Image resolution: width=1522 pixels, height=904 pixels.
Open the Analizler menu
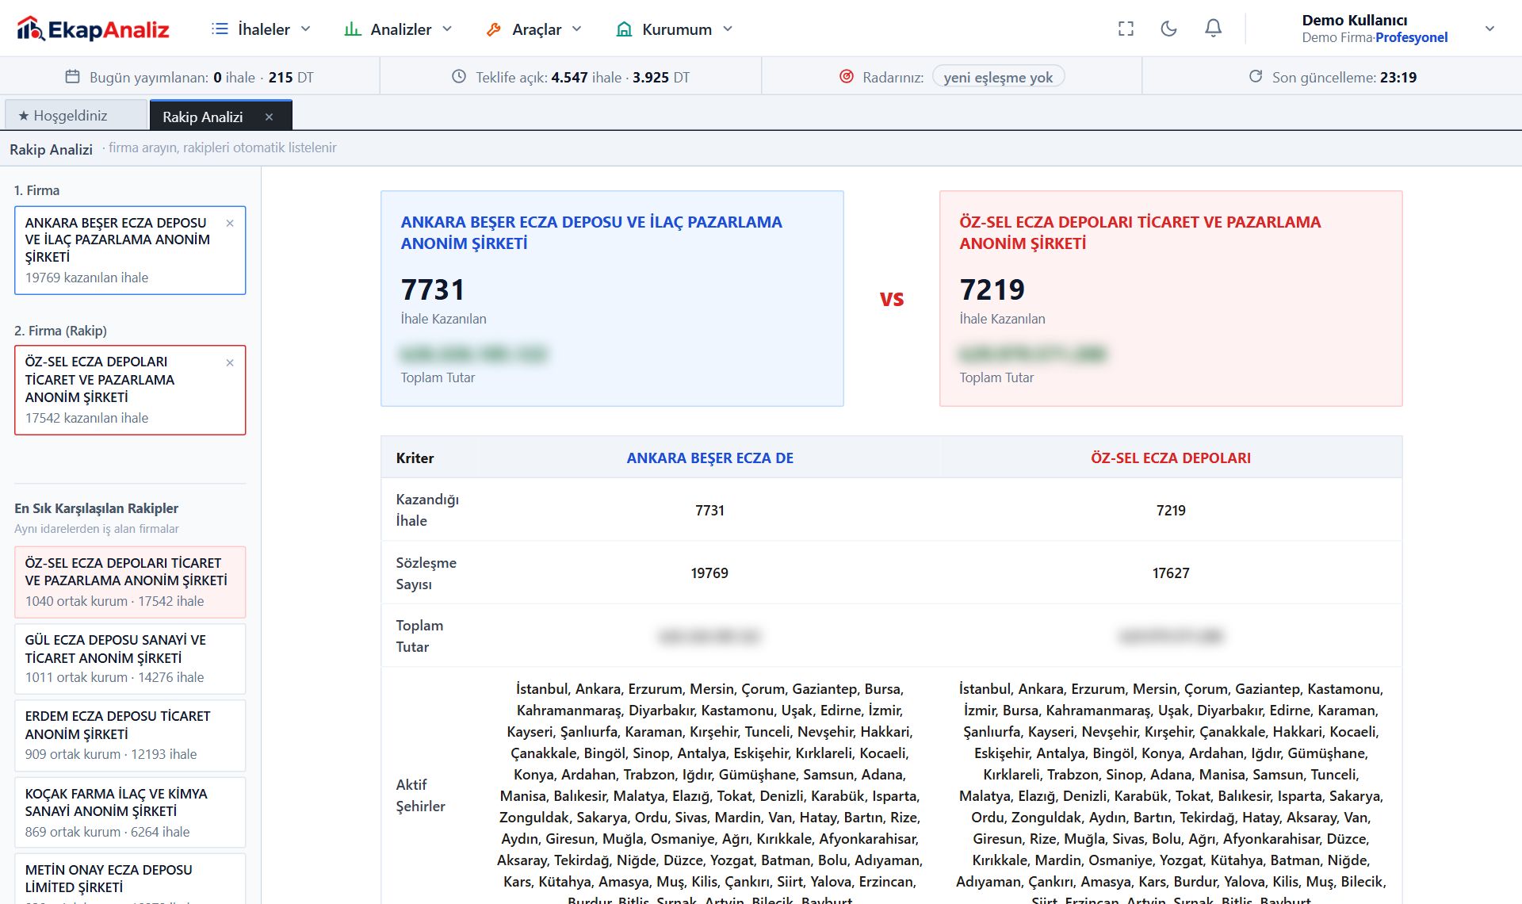(x=399, y=29)
